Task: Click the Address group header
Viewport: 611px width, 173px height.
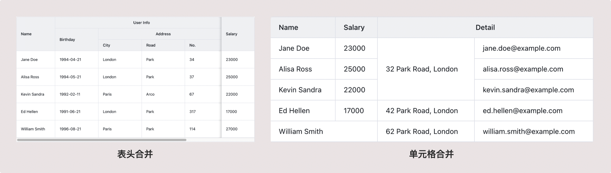Action: [x=163, y=34]
